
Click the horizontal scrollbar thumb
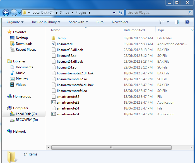111,147
